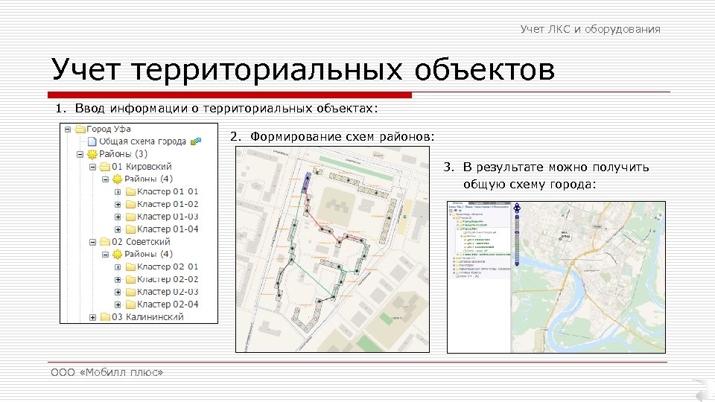
Task: Expand the Кластер 01-04 node
Action: pyautogui.click(x=118, y=230)
